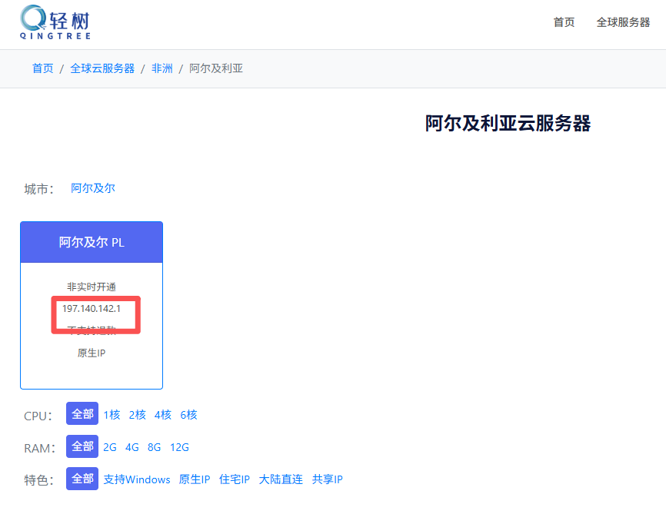
Task: Go to 首页 in top navigation
Action: [x=564, y=22]
